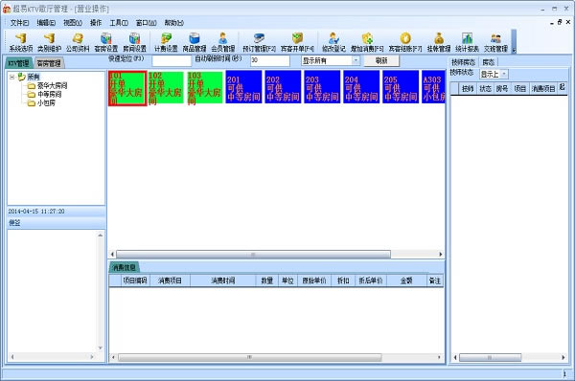The width and height of the screenshot is (575, 381).
Task: Select blue room tile 201
Action: coord(243,87)
